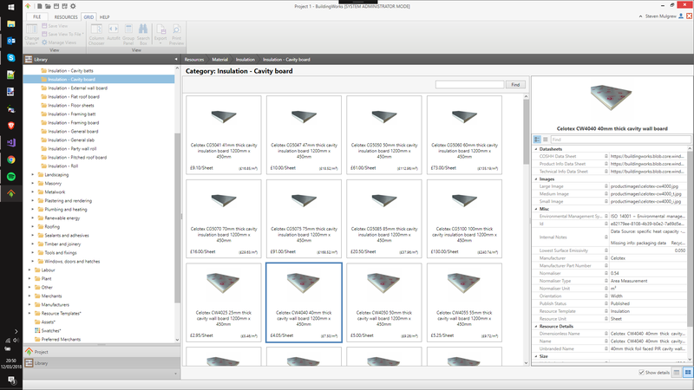Image resolution: width=694 pixels, height=390 pixels.
Task: Click the user account icon beside Steven Mulgrew
Action: coord(681,16)
